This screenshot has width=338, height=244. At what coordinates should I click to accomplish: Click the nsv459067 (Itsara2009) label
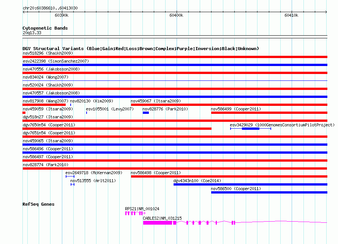156,101
